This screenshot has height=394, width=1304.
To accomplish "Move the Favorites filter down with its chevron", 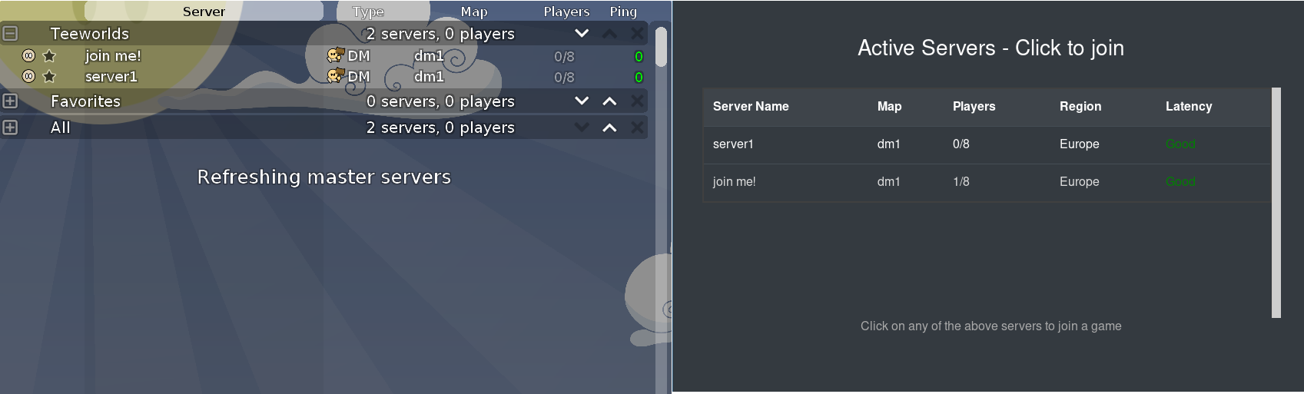I will [582, 101].
